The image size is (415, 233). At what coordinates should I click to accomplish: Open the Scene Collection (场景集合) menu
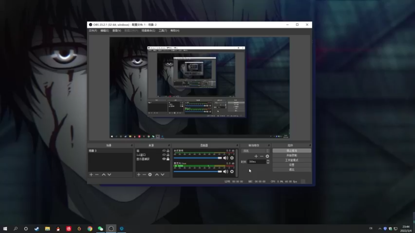(x=148, y=31)
